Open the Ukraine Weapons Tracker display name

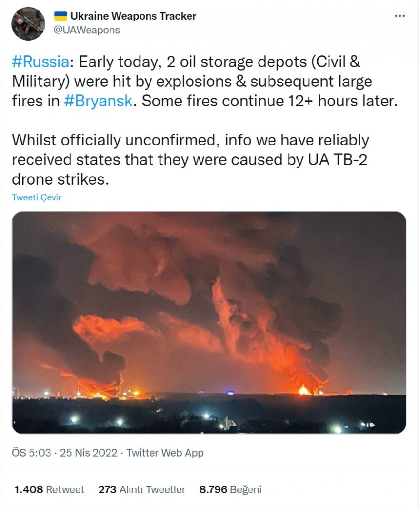(133, 16)
